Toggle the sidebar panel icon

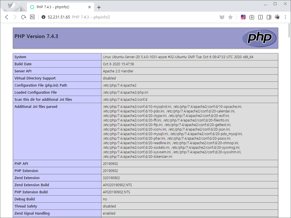269,17
